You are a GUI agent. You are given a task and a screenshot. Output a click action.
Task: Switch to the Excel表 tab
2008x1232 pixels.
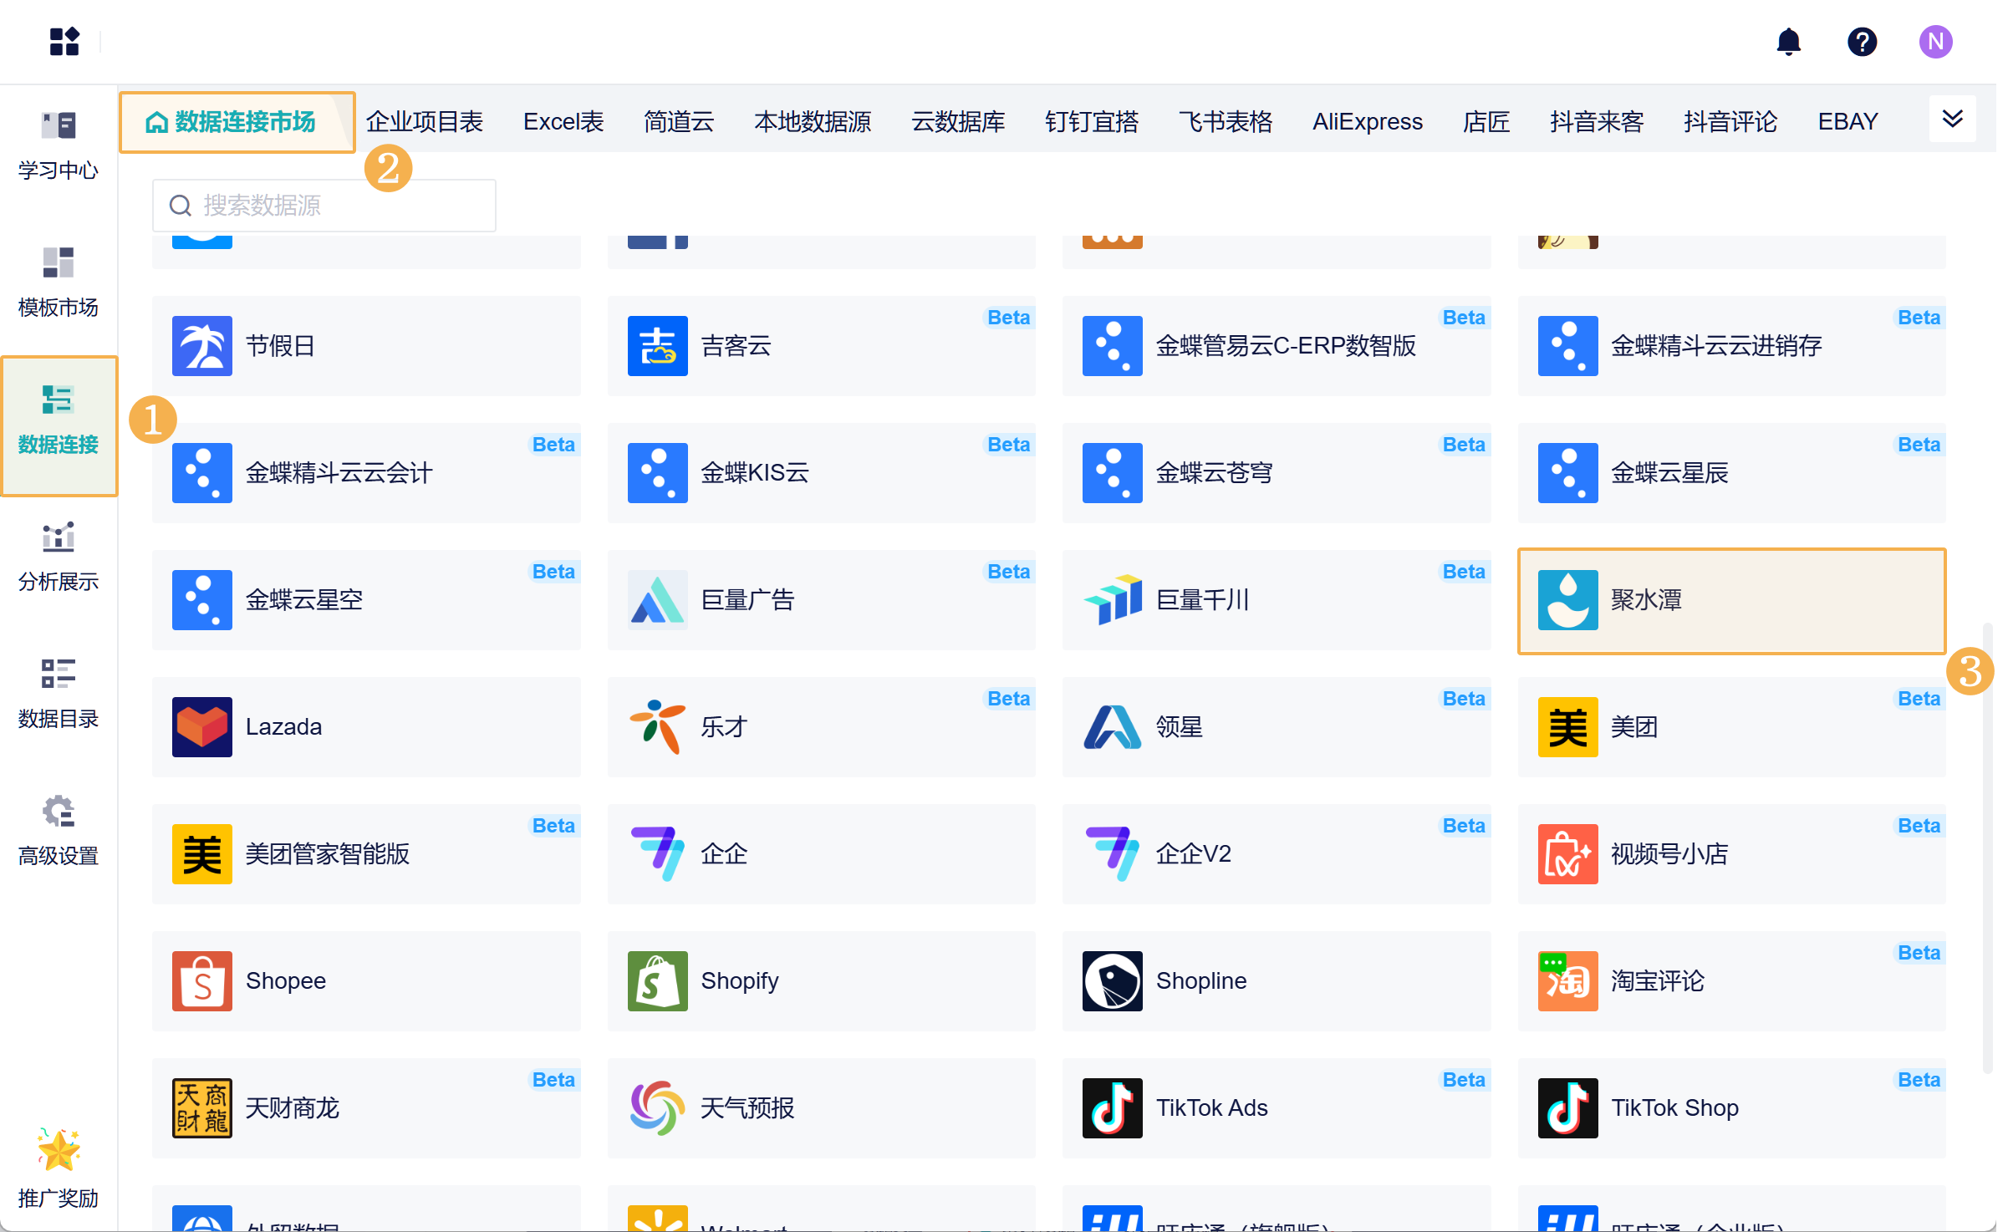[x=563, y=122]
